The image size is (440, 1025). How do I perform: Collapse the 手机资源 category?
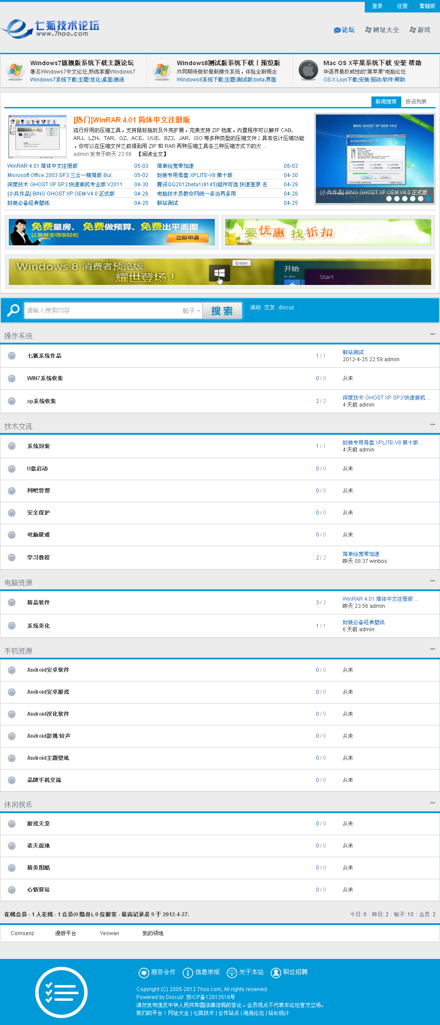433,649
